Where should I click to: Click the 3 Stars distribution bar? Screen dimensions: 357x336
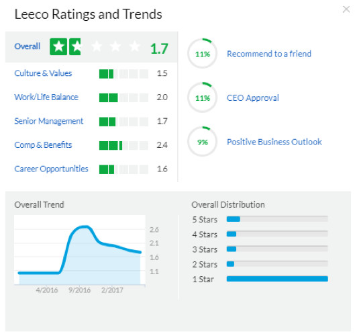tap(277, 249)
